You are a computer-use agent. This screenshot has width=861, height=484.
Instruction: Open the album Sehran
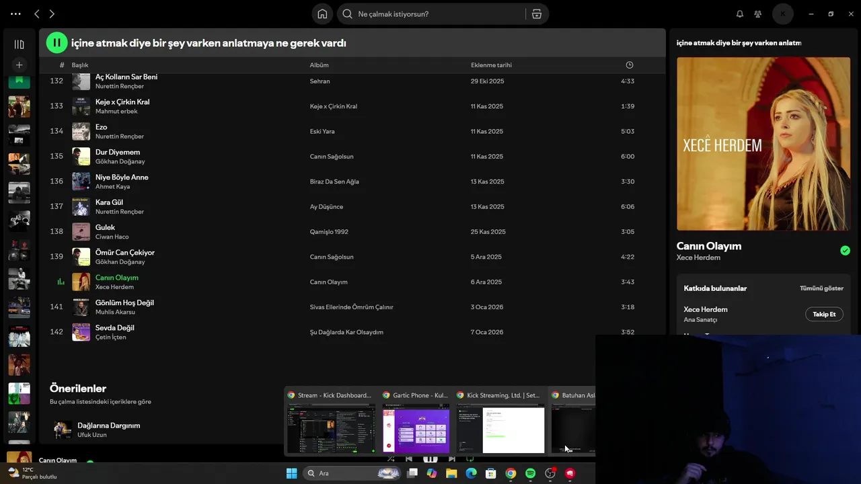coord(320,81)
